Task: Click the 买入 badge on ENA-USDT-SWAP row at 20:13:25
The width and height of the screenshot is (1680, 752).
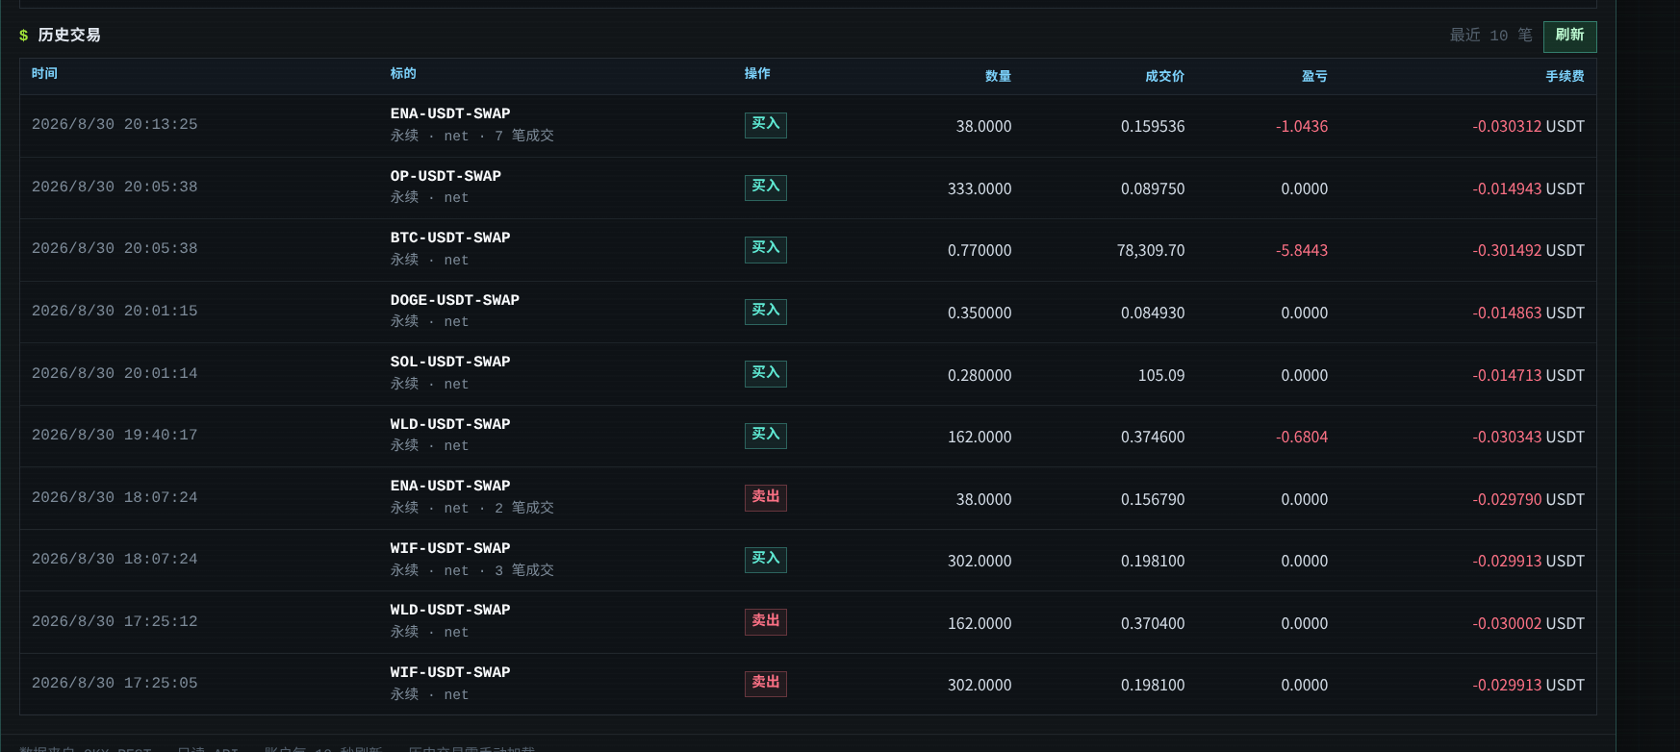Action: pyautogui.click(x=765, y=125)
